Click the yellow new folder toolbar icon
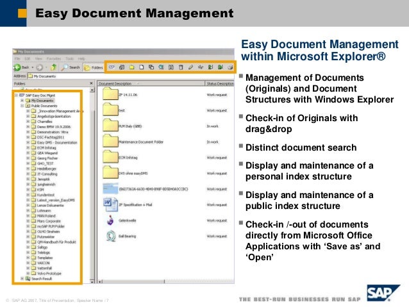Image resolution: width=409 pixels, height=307 pixels. point(131,67)
